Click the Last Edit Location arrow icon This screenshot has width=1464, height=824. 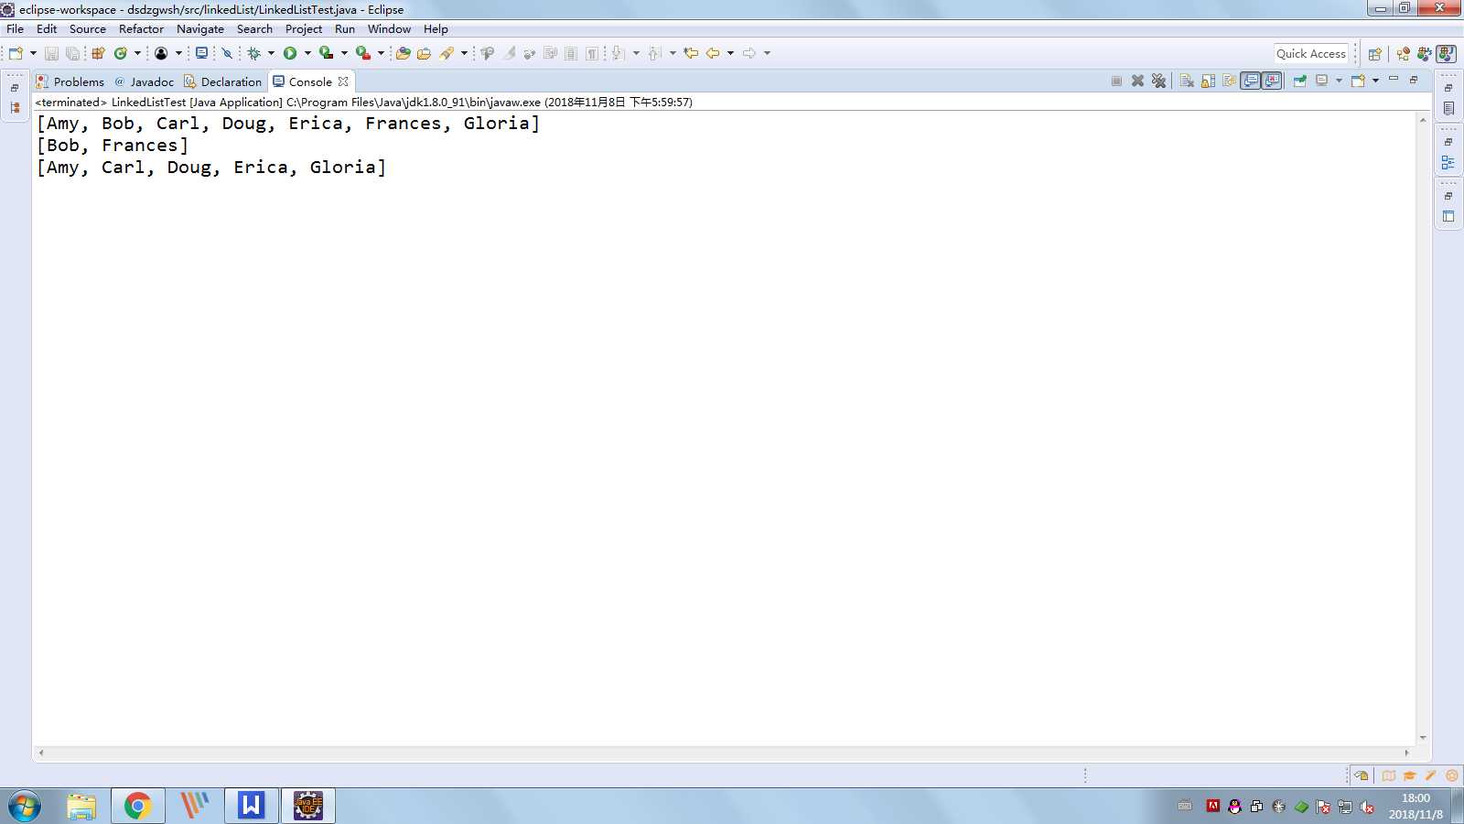691,53
